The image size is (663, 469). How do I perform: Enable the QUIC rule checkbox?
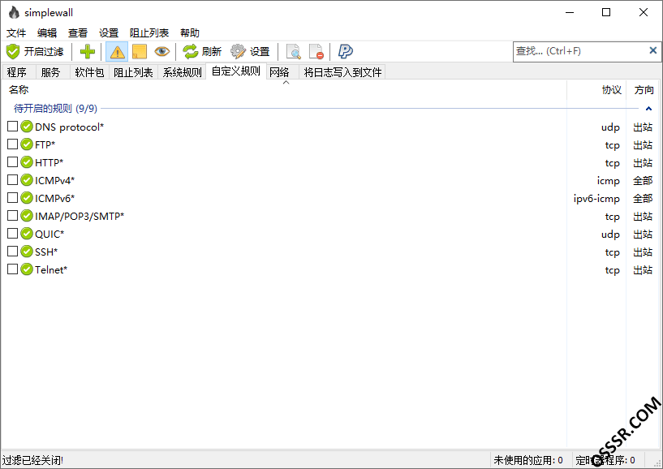pos(13,234)
